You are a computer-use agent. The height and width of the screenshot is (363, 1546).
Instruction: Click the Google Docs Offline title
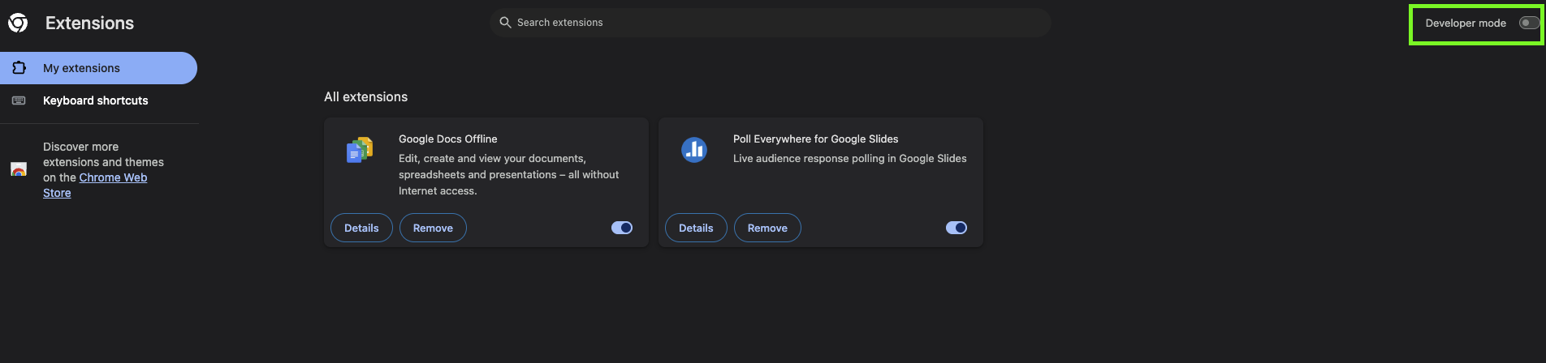tap(447, 139)
